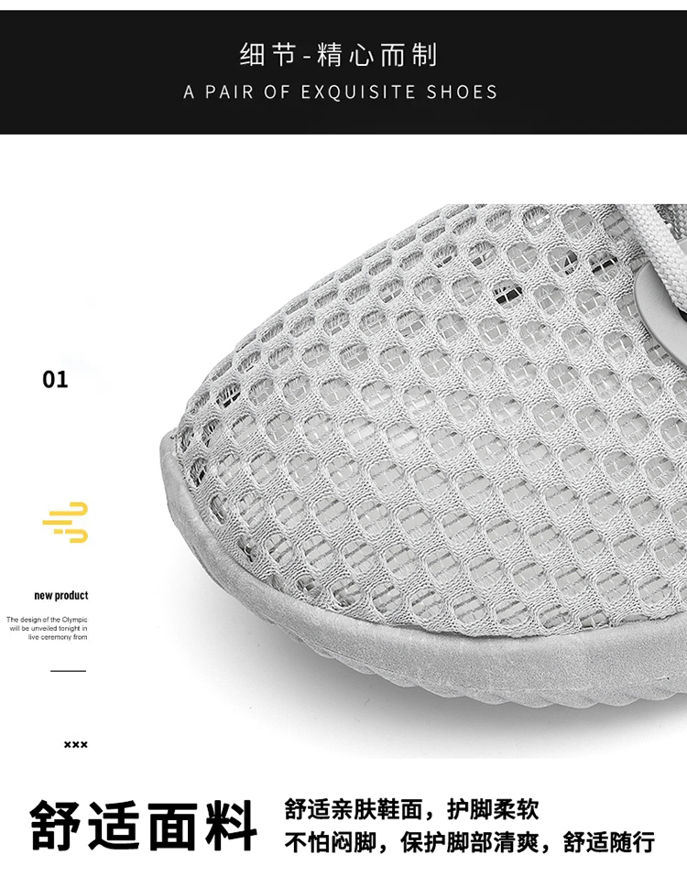This screenshot has width=687, height=876.
Task: Click the 'new product' label
Action: click(61, 596)
